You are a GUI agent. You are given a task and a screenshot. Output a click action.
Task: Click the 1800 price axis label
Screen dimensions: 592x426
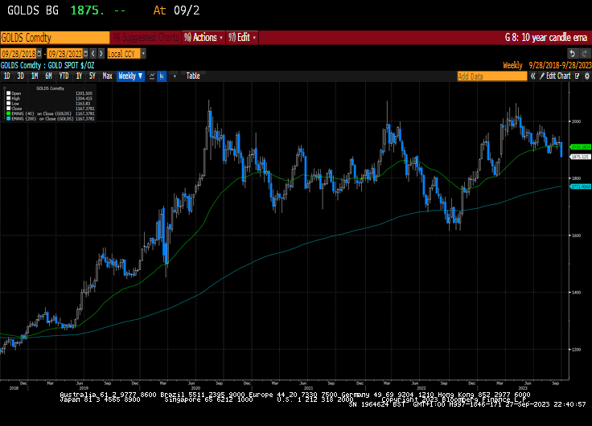coord(576,178)
